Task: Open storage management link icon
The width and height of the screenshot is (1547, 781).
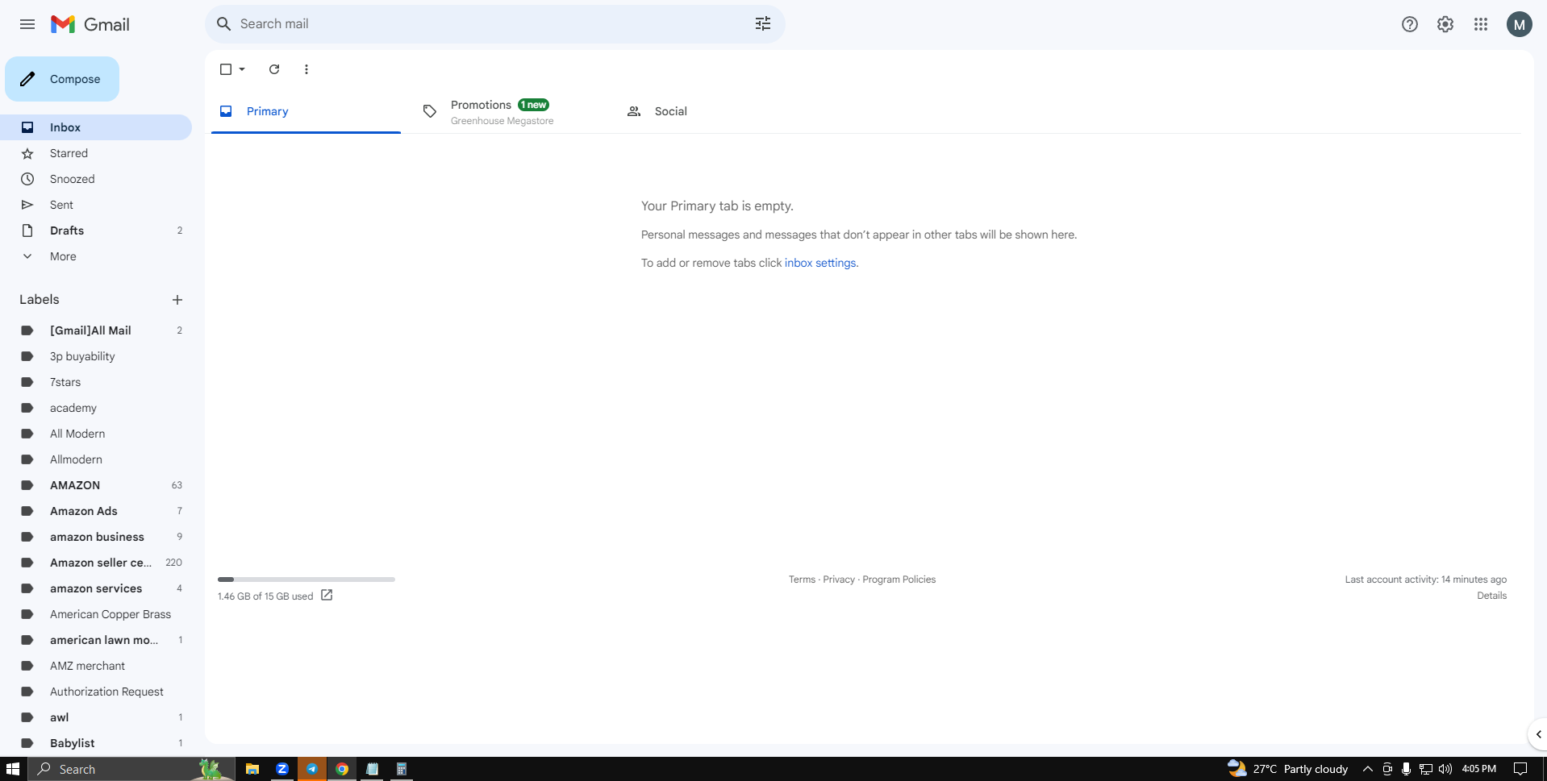Action: [327, 596]
